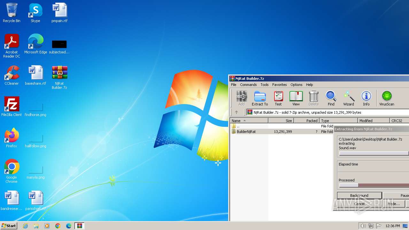Select FileZilla Client desktop shortcut
This screenshot has height=230, width=409.
click(x=12, y=107)
